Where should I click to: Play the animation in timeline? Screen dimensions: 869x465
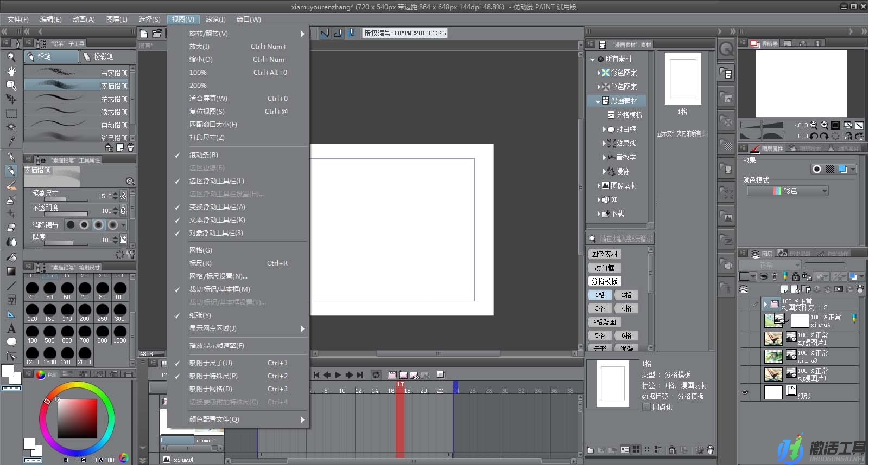click(338, 374)
